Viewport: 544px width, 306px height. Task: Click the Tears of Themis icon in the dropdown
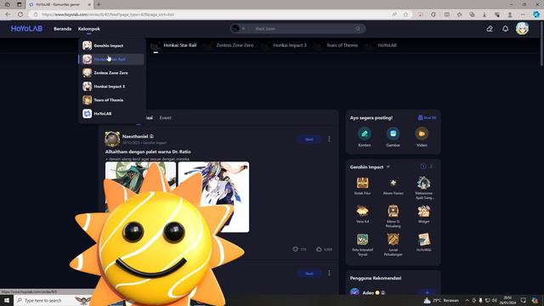[87, 100]
